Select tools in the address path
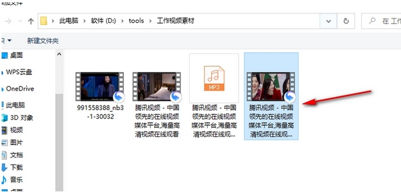This screenshot has width=401, height=193. [136, 21]
